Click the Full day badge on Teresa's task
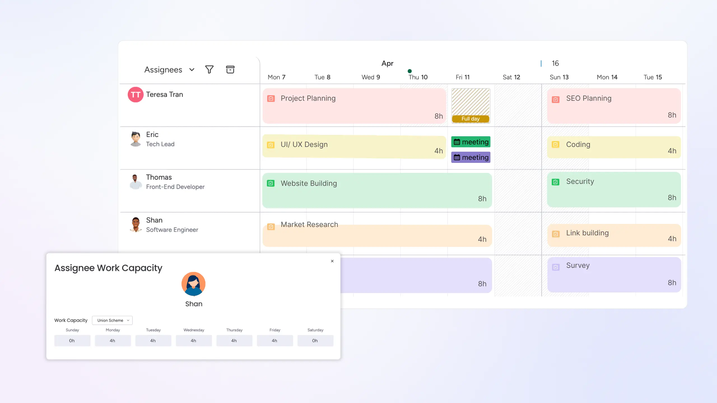The image size is (717, 403). click(x=471, y=119)
